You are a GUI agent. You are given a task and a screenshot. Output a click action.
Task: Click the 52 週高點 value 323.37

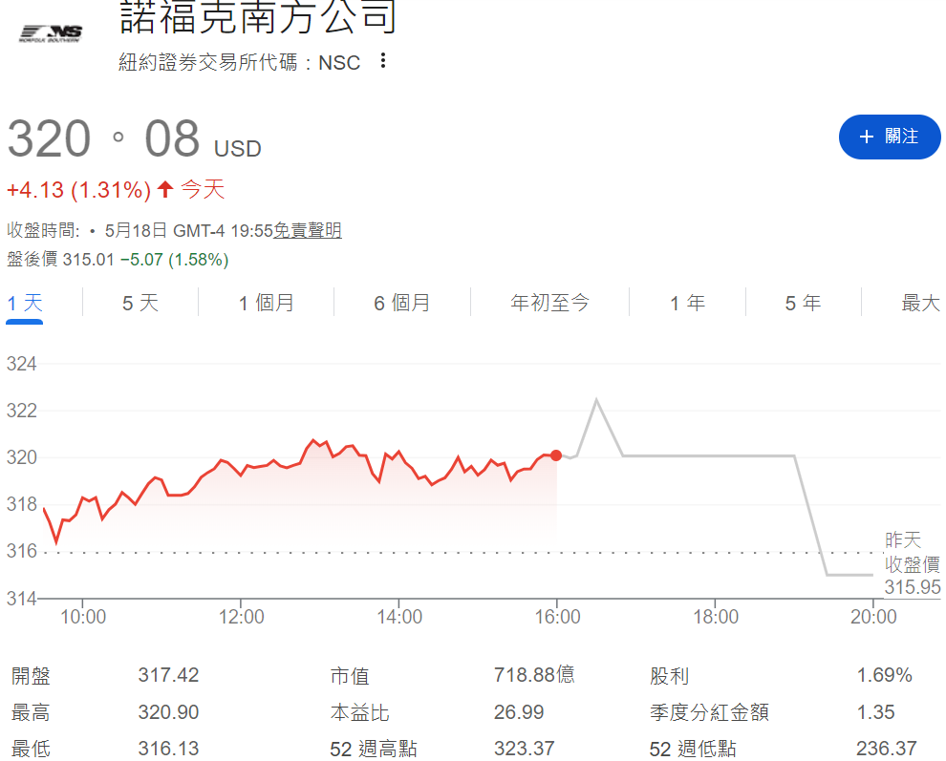[x=525, y=749]
